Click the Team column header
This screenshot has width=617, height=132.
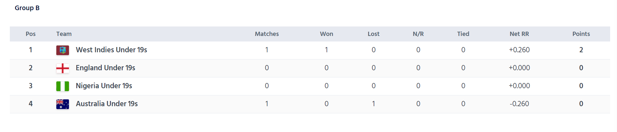(64, 34)
